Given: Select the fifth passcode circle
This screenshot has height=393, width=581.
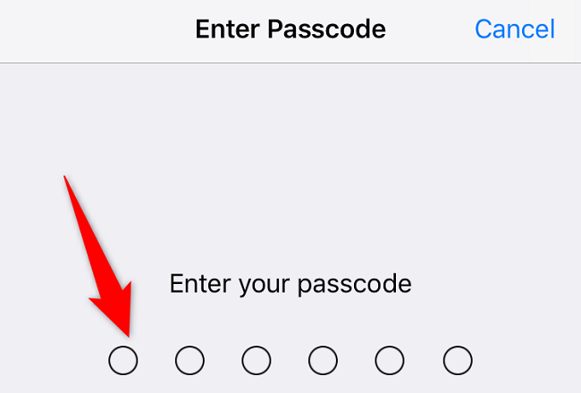Looking at the screenshot, I should click(390, 361).
